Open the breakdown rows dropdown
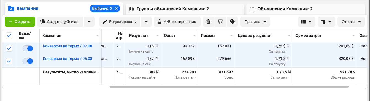Screen dimensions: 370x101 pyautogui.click(x=326, y=22)
